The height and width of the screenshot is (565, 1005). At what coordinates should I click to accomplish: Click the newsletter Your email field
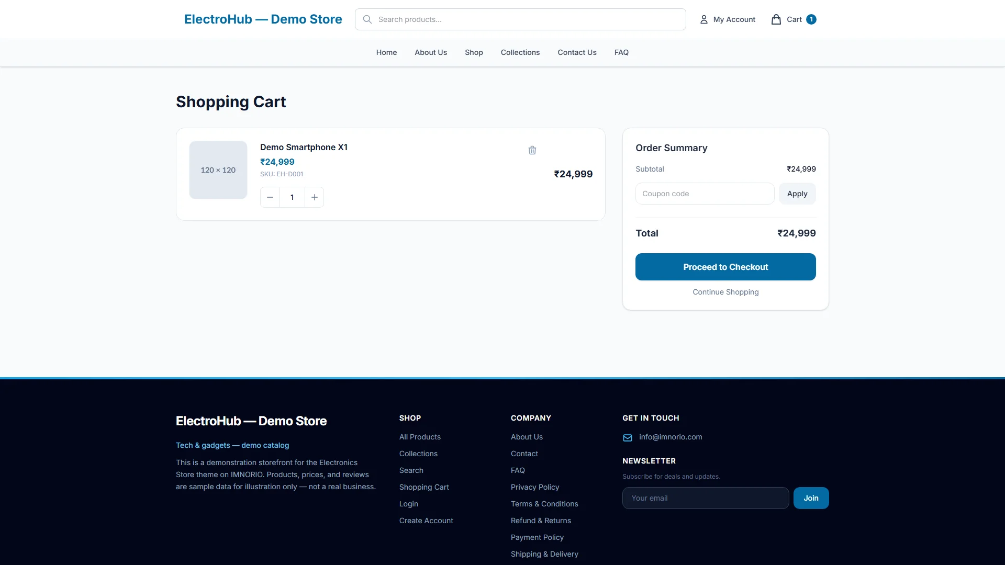[706, 498]
